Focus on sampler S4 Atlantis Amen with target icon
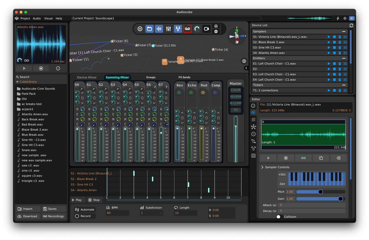 coord(345,53)
